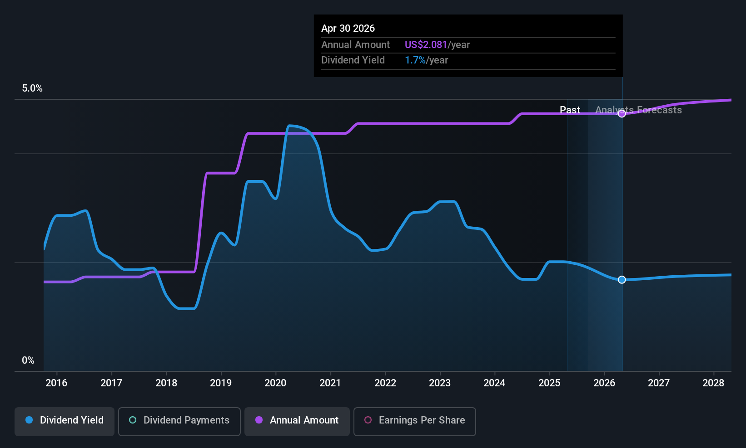Click the 2016 x-axis label
Image resolution: width=746 pixels, height=448 pixels.
tap(56, 383)
